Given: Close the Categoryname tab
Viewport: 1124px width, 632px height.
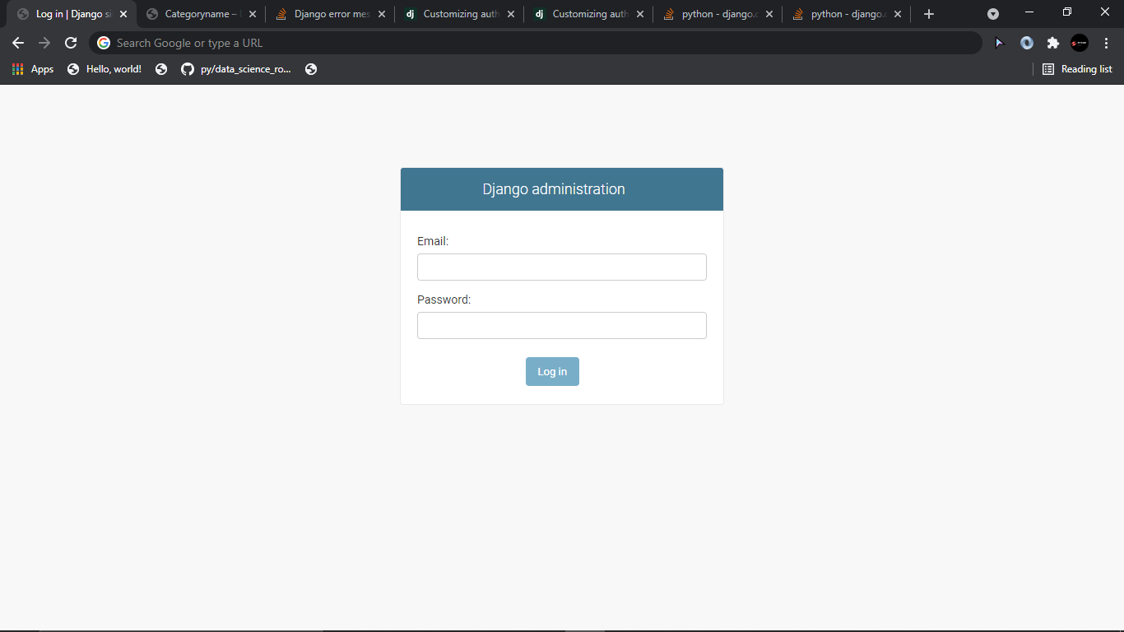Looking at the screenshot, I should (253, 14).
